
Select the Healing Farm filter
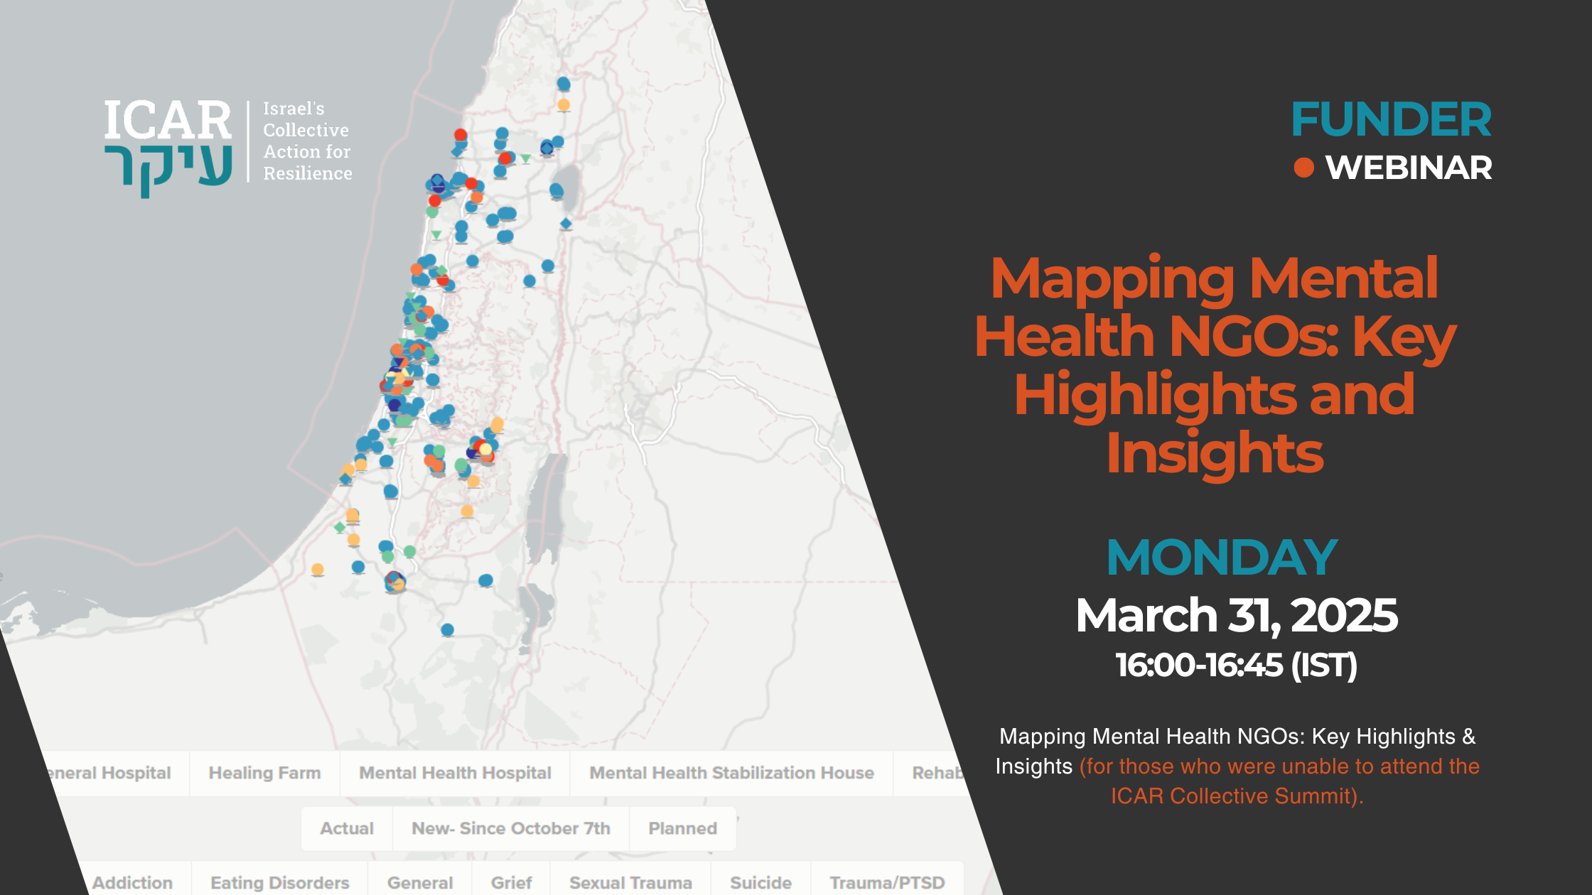[x=264, y=773]
